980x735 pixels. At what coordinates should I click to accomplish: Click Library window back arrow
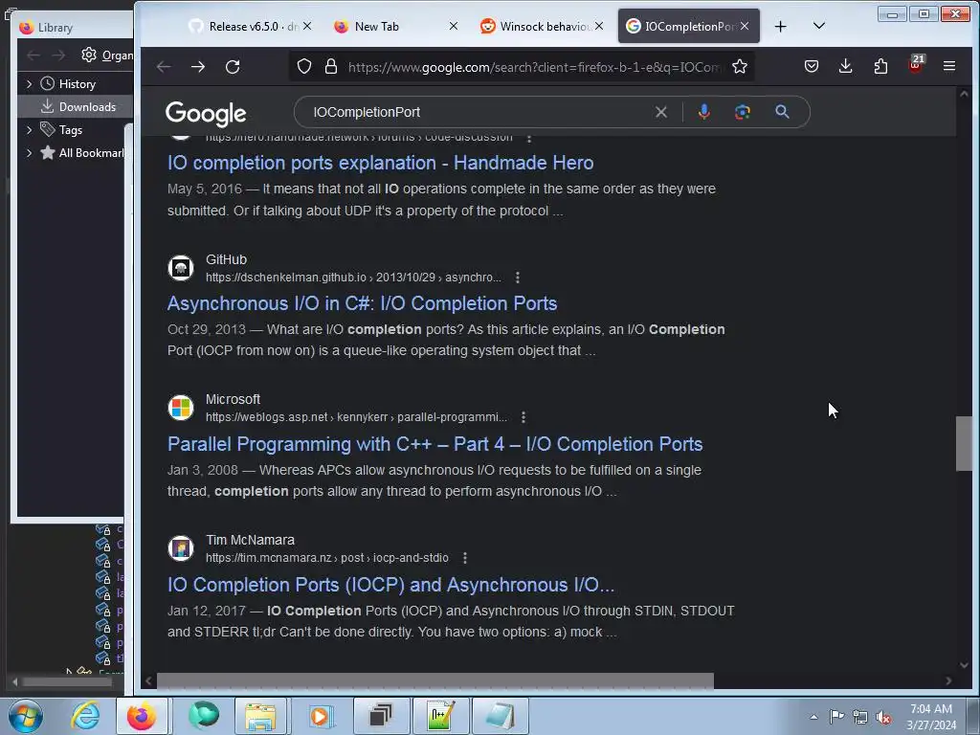[33, 56]
